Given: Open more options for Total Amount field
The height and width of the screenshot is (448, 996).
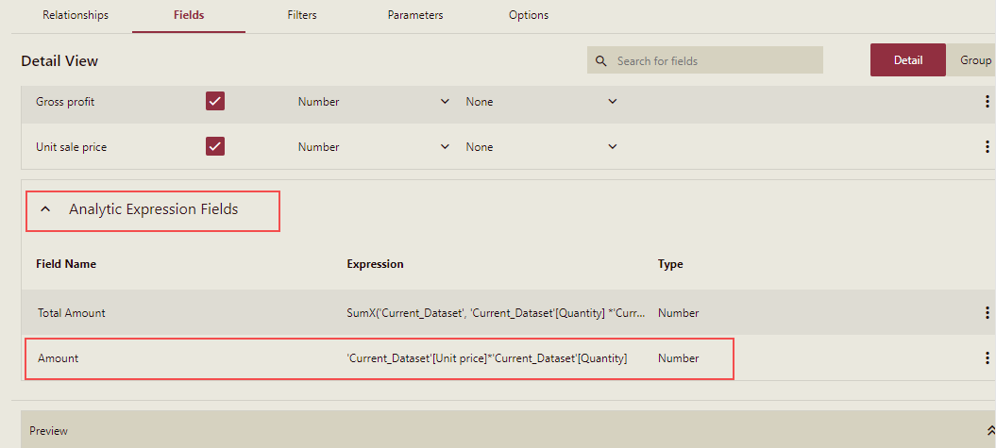Looking at the screenshot, I should tap(987, 312).
